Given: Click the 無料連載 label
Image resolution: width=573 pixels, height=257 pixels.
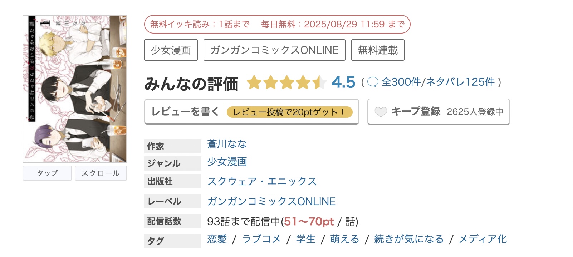Looking at the screenshot, I should tap(377, 50).
